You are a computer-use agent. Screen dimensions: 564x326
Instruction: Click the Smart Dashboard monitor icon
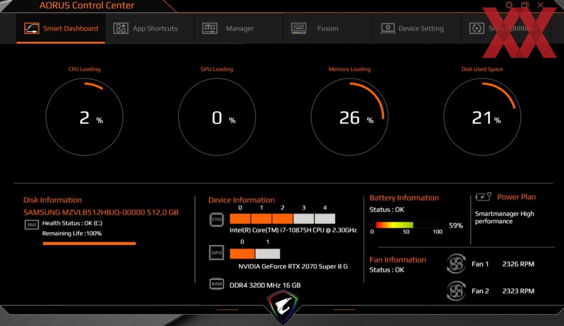pos(32,28)
